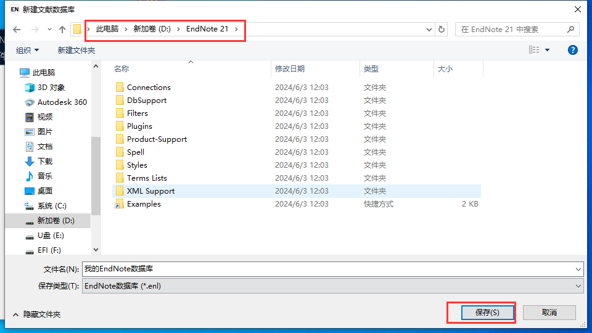Screen dimensions: 592x333
Task: Select 此电脑 in the navigation tree
Action: [38, 73]
